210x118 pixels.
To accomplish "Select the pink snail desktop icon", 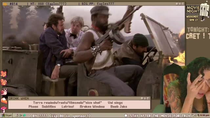I will (4, 92).
